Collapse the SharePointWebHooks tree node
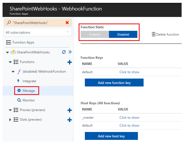Image resolution: width=187 pixels, height=143 pixels. [x=7, y=52]
